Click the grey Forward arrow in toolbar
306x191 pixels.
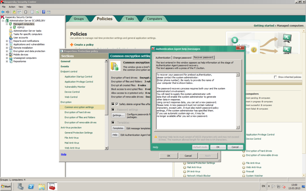(x=7, y=12)
